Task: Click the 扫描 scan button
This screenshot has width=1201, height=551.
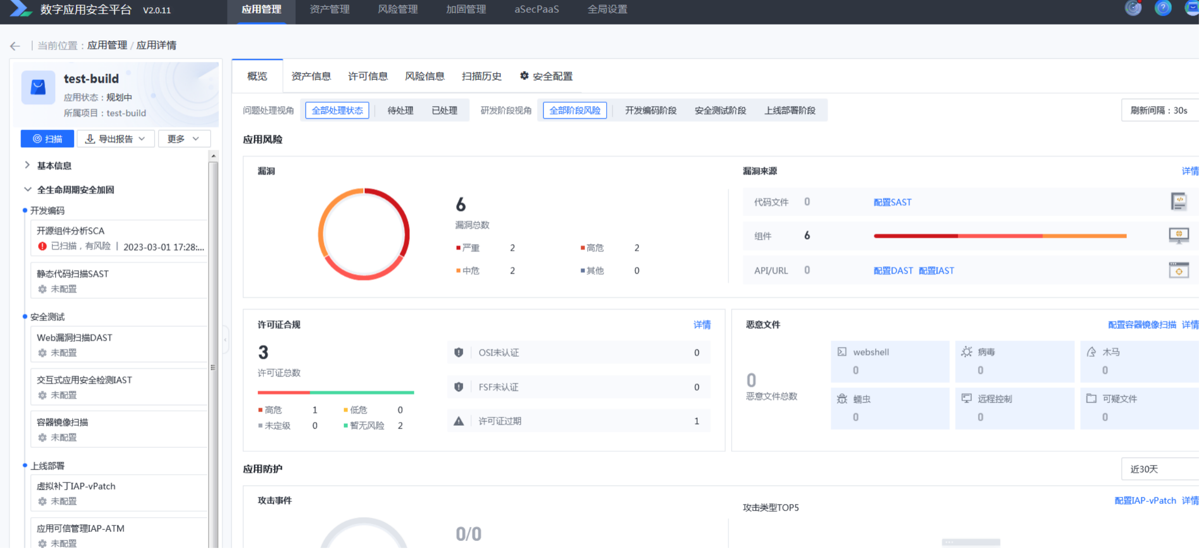Action: pos(47,138)
